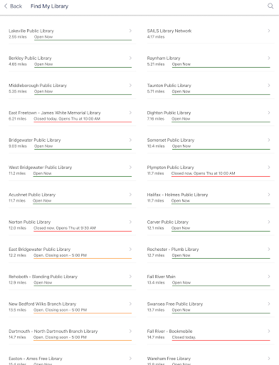279x365 pixels.
Task: Open the search magnifier icon
Action: tap(270, 6)
